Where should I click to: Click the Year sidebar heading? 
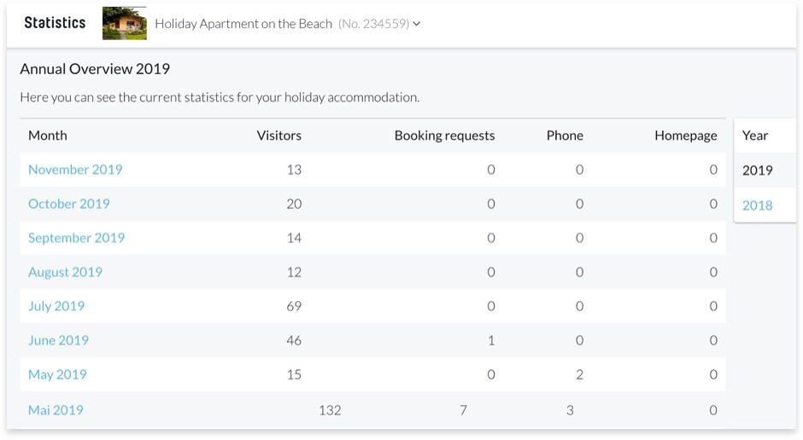click(755, 136)
